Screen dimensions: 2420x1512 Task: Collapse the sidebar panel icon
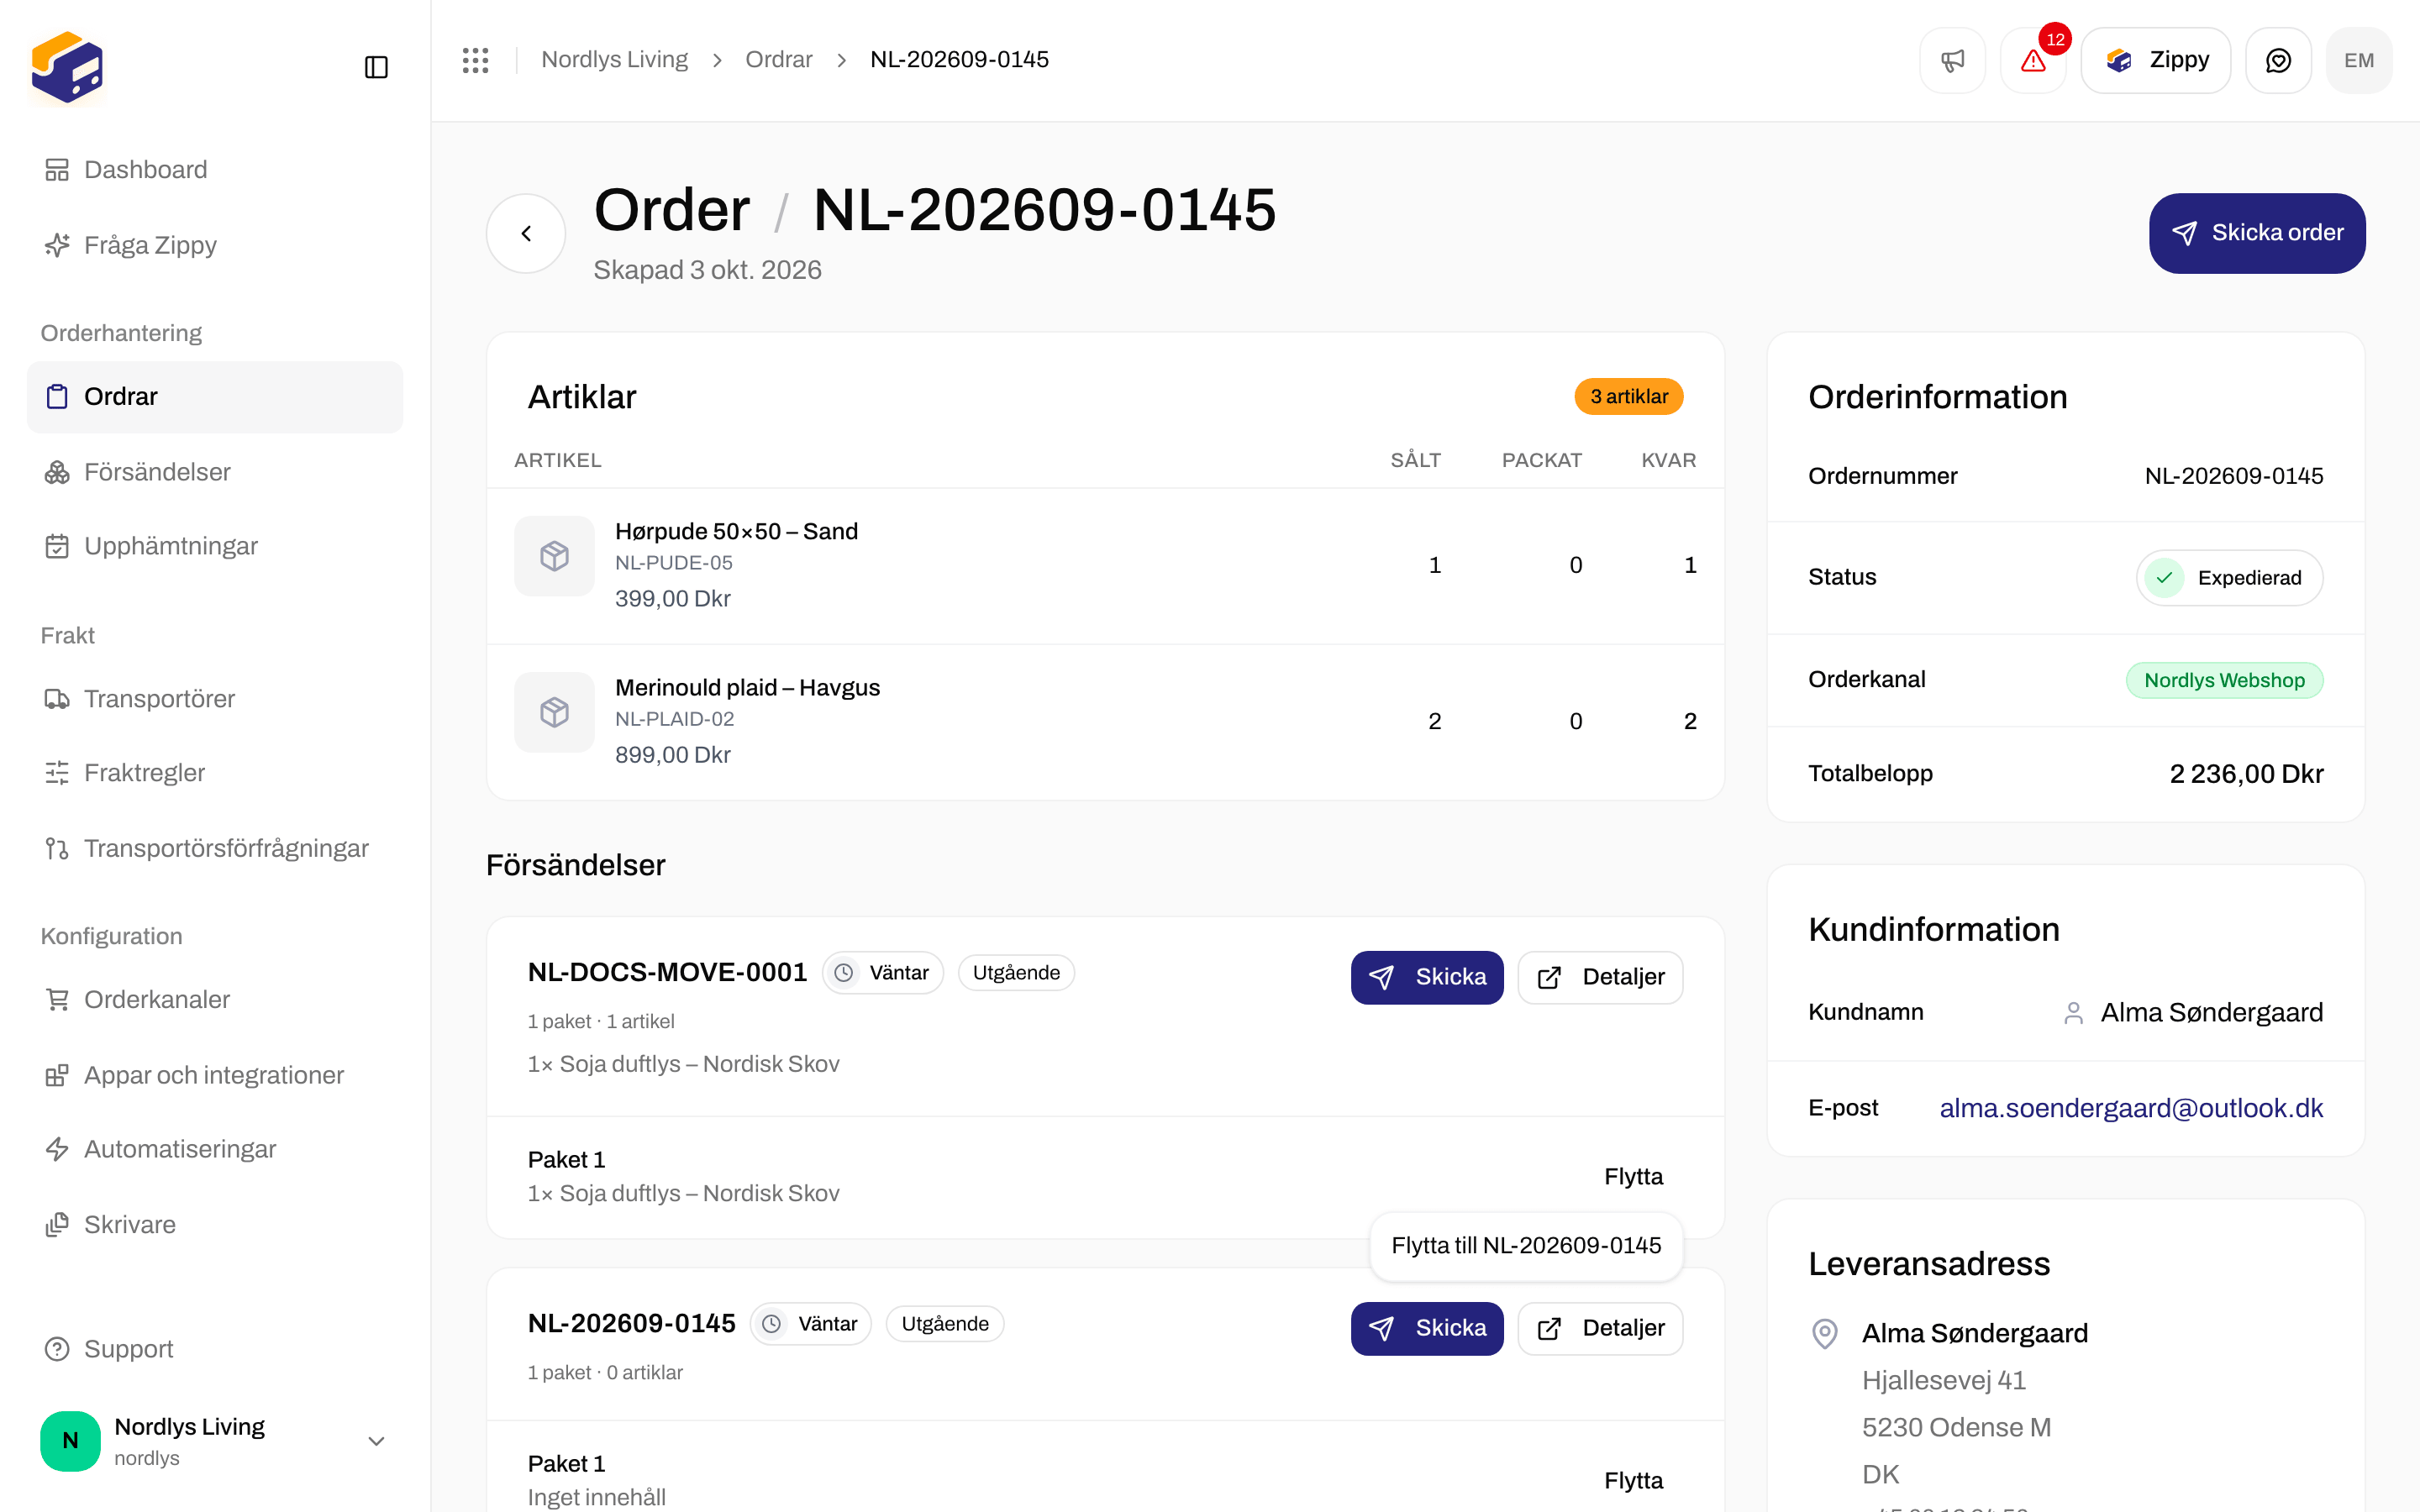376,67
